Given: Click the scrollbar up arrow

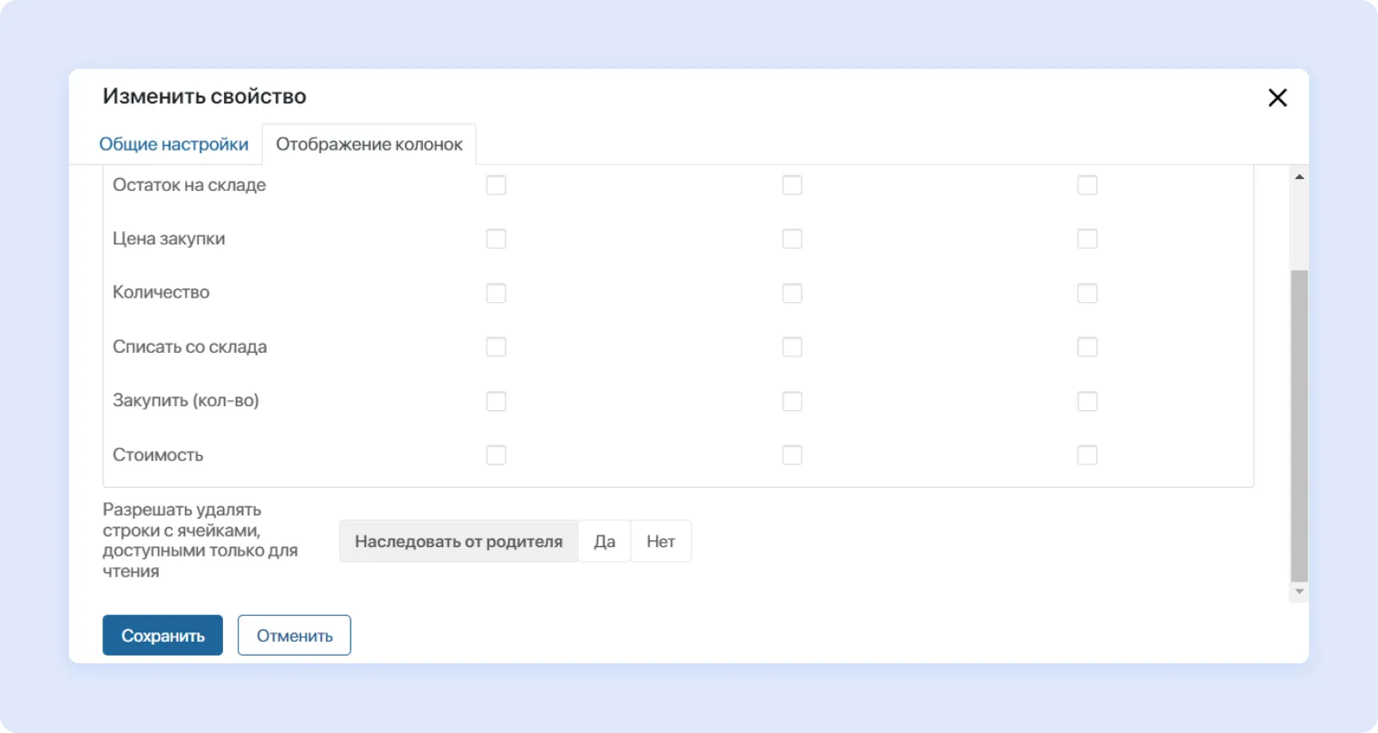Looking at the screenshot, I should pos(1300,176).
